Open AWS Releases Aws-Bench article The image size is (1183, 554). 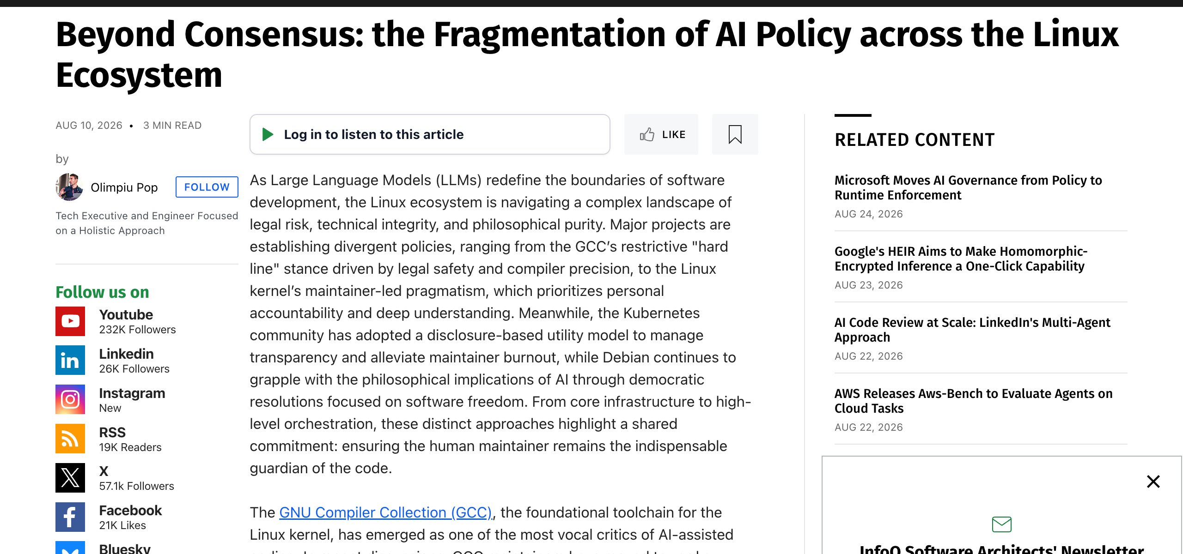(973, 401)
